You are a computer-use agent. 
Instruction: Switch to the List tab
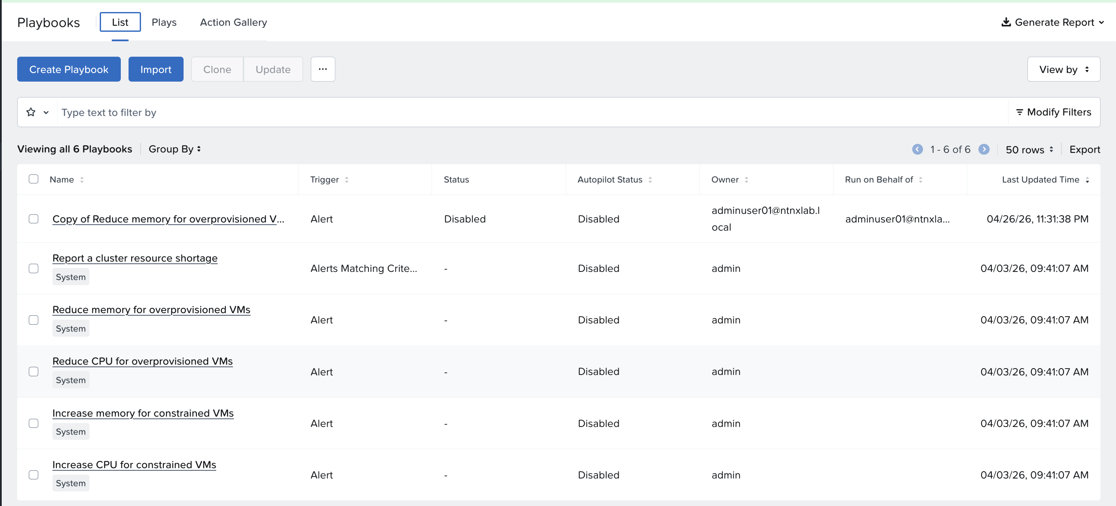click(120, 22)
